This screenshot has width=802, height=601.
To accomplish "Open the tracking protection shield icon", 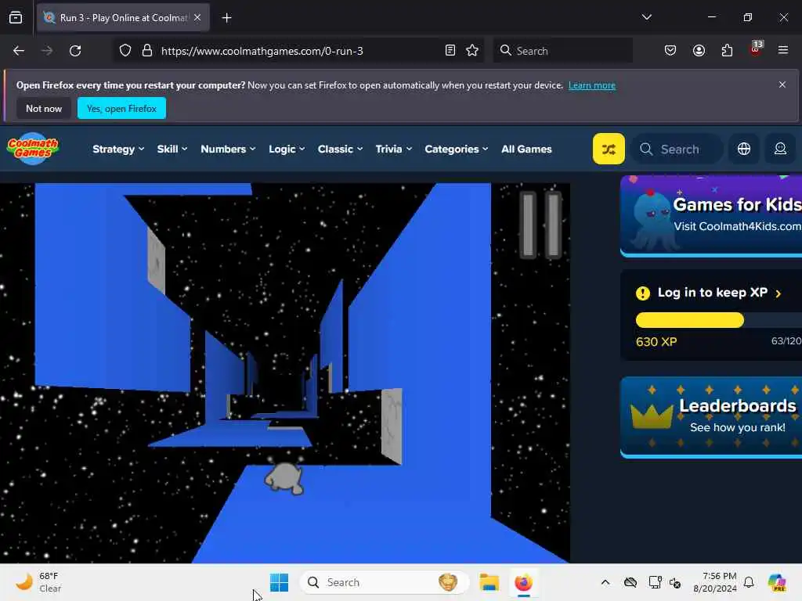I will coord(125,51).
